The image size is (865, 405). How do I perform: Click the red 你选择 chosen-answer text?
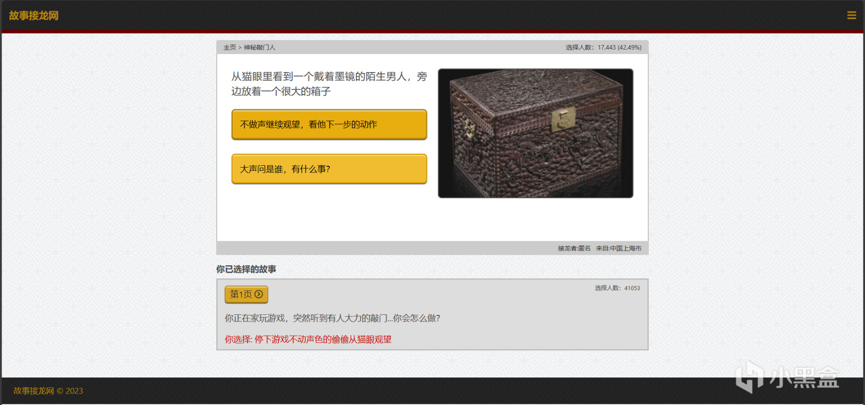(308, 339)
